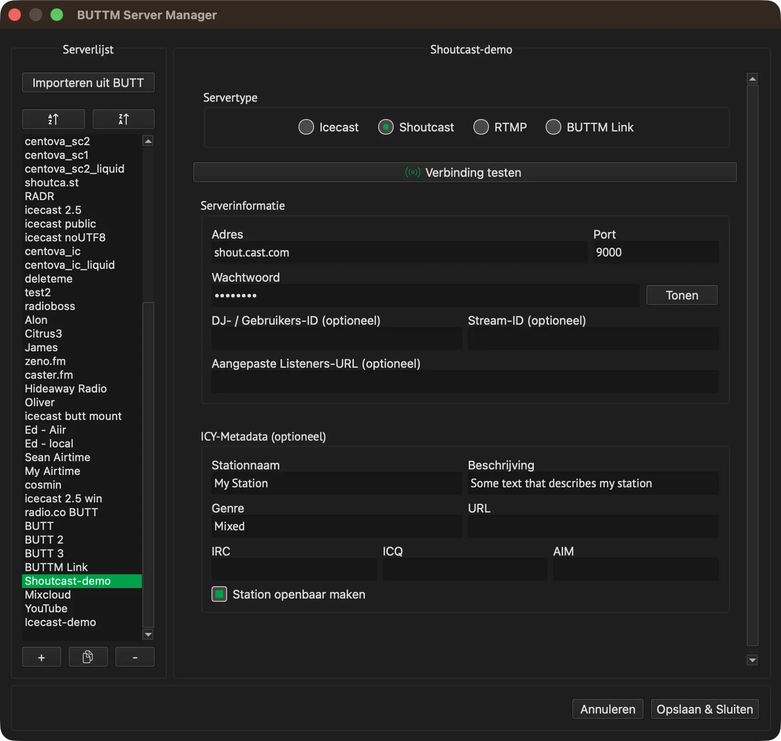Select the radioboss server entry

point(82,306)
